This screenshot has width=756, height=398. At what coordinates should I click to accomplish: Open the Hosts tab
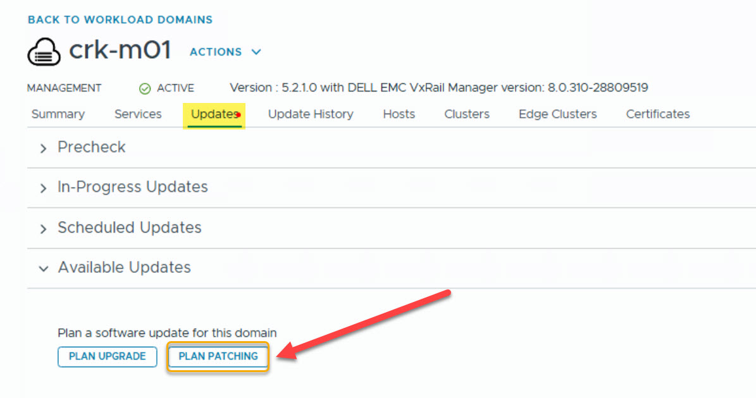click(x=399, y=114)
